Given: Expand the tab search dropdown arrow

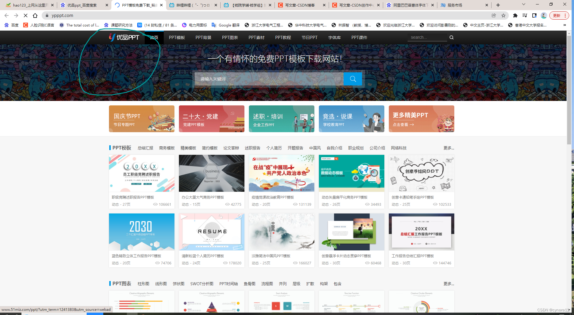Looking at the screenshot, I should pos(523,4).
